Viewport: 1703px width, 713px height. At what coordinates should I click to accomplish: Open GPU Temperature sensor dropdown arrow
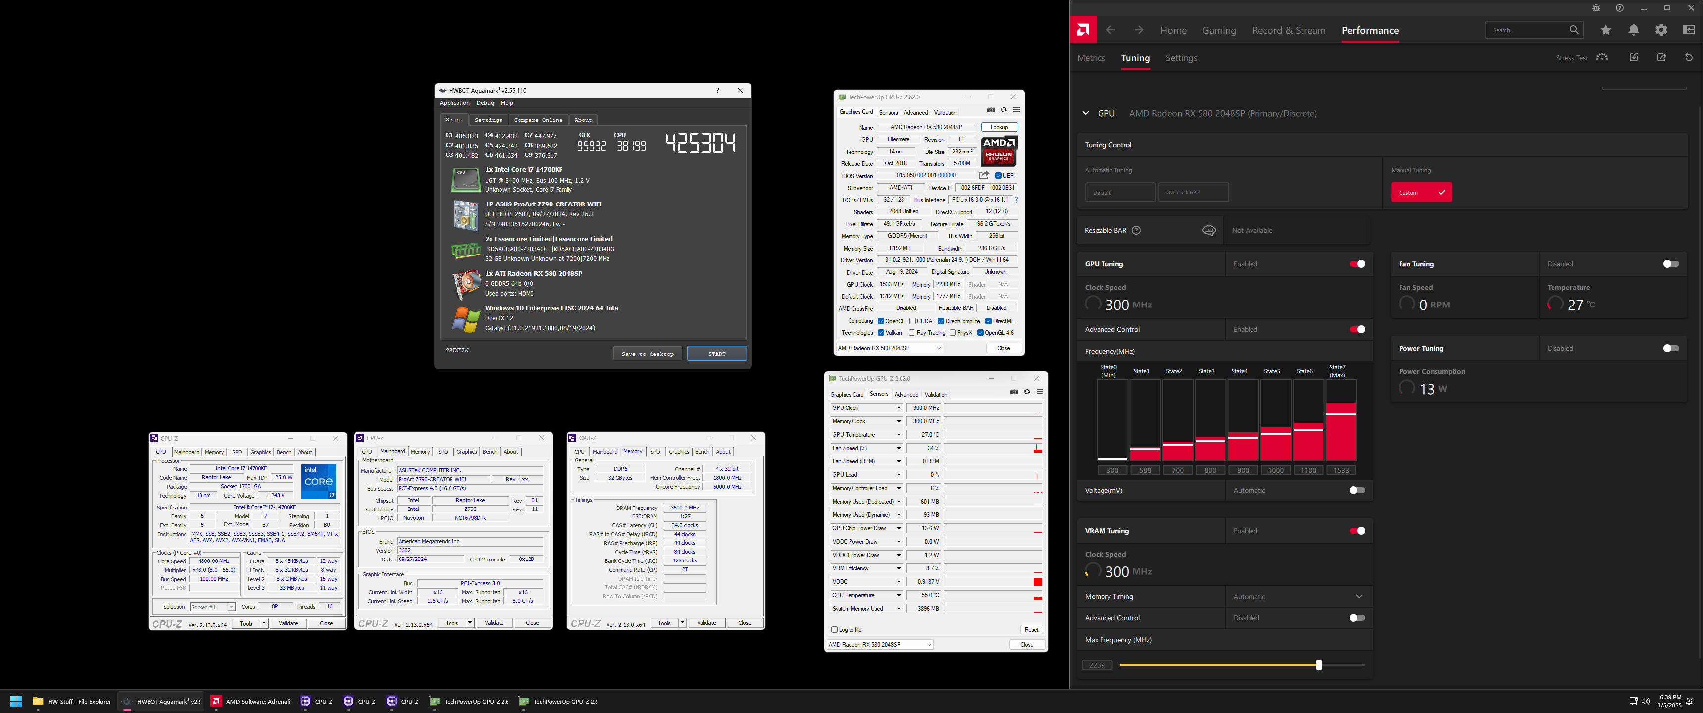pos(899,435)
